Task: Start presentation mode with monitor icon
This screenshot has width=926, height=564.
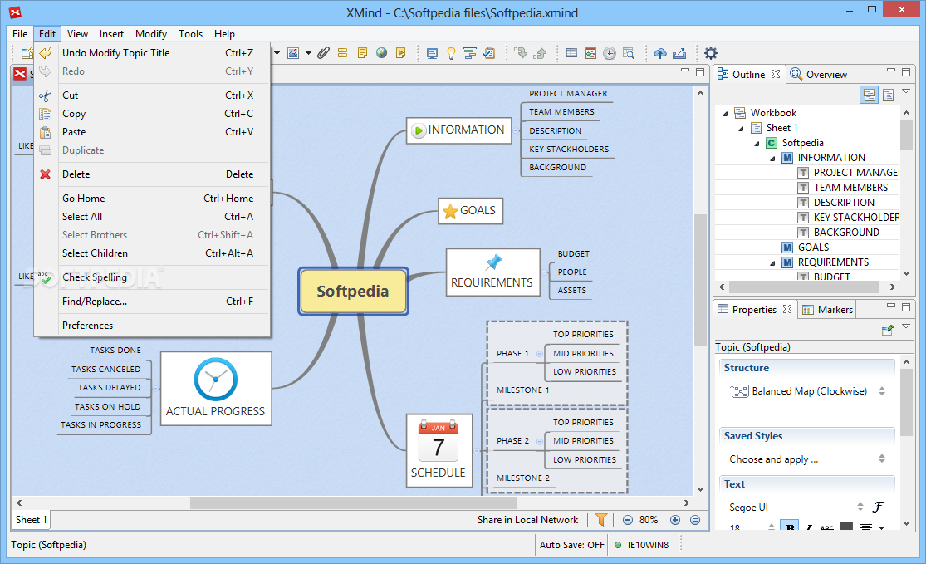Action: (x=433, y=54)
